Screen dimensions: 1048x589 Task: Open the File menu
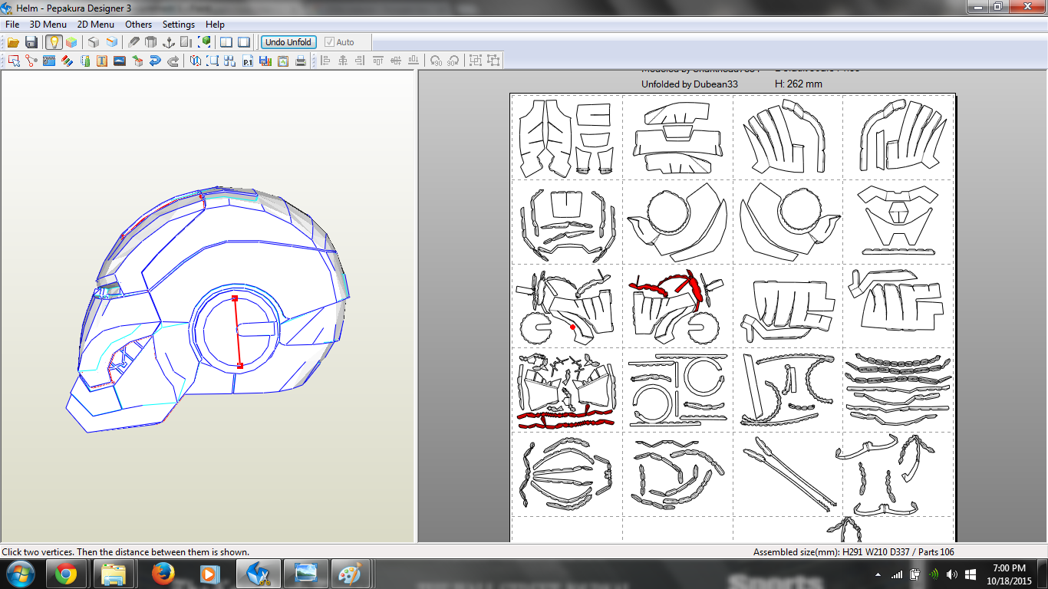(x=12, y=25)
